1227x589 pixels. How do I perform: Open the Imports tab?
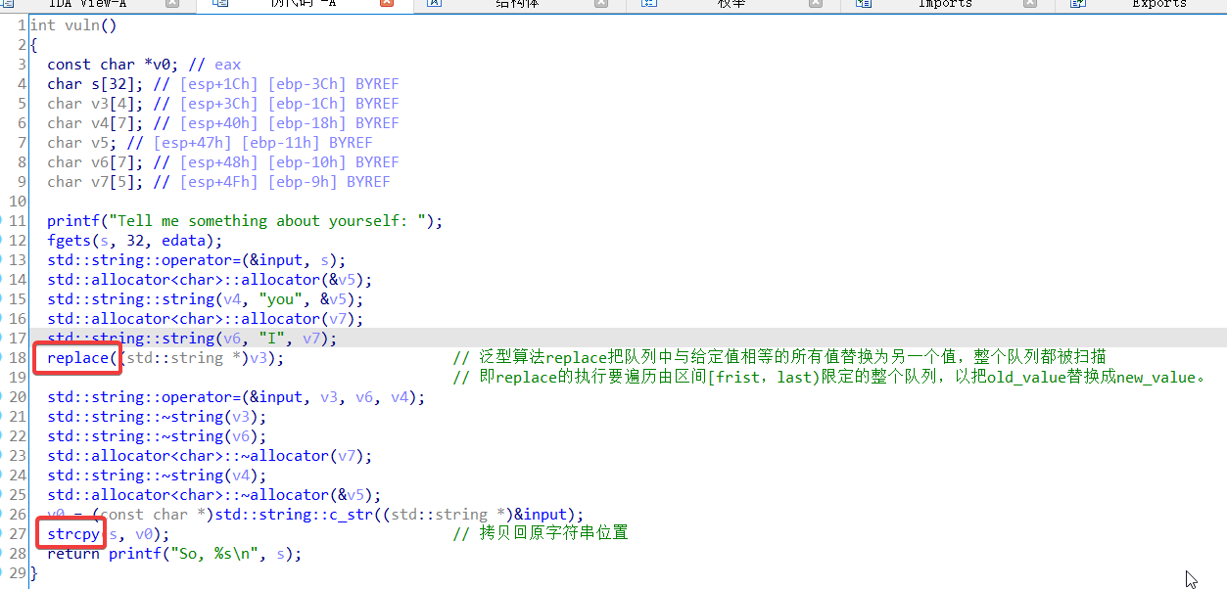point(944,4)
